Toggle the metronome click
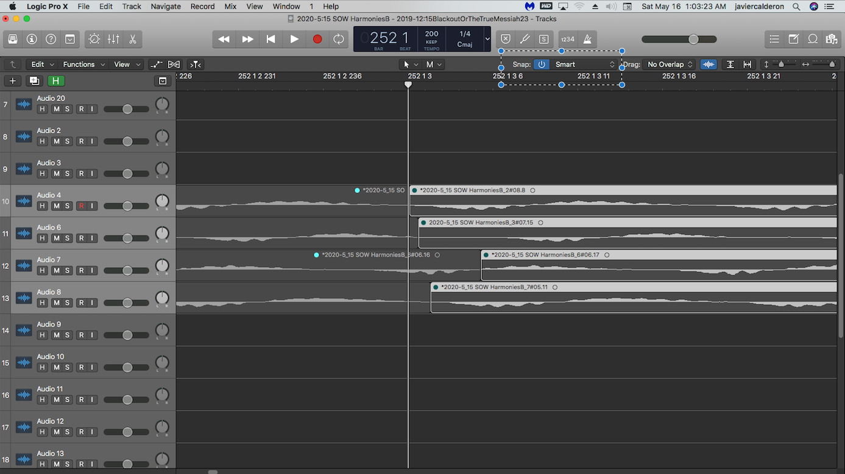Image resolution: width=845 pixels, height=474 pixels. [587, 39]
